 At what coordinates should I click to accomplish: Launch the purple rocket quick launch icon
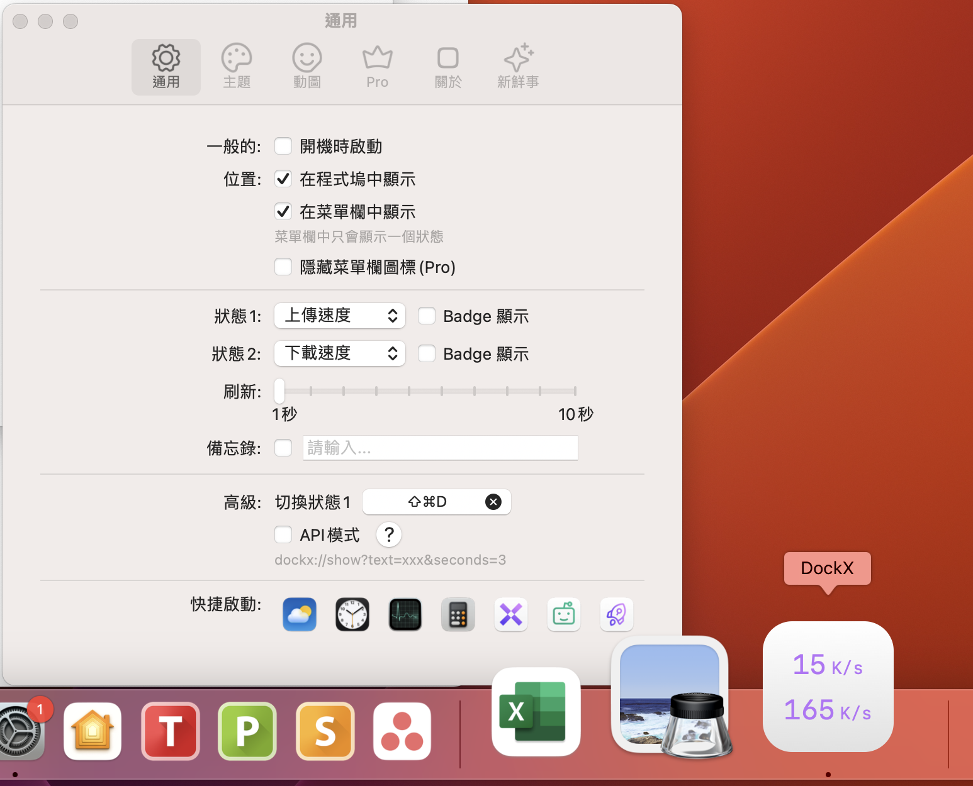coord(617,614)
